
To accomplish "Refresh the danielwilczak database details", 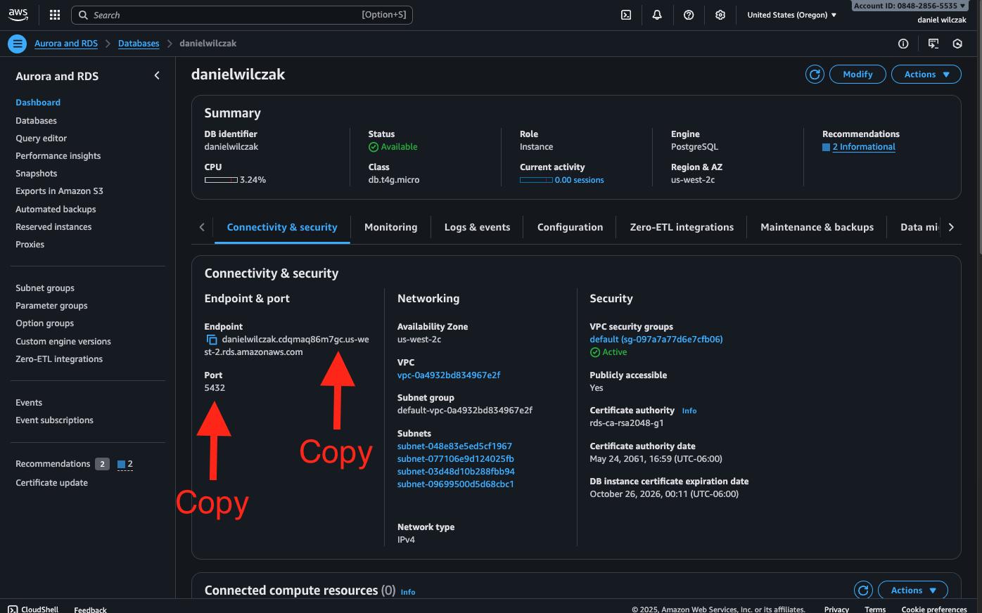I will coord(815,75).
